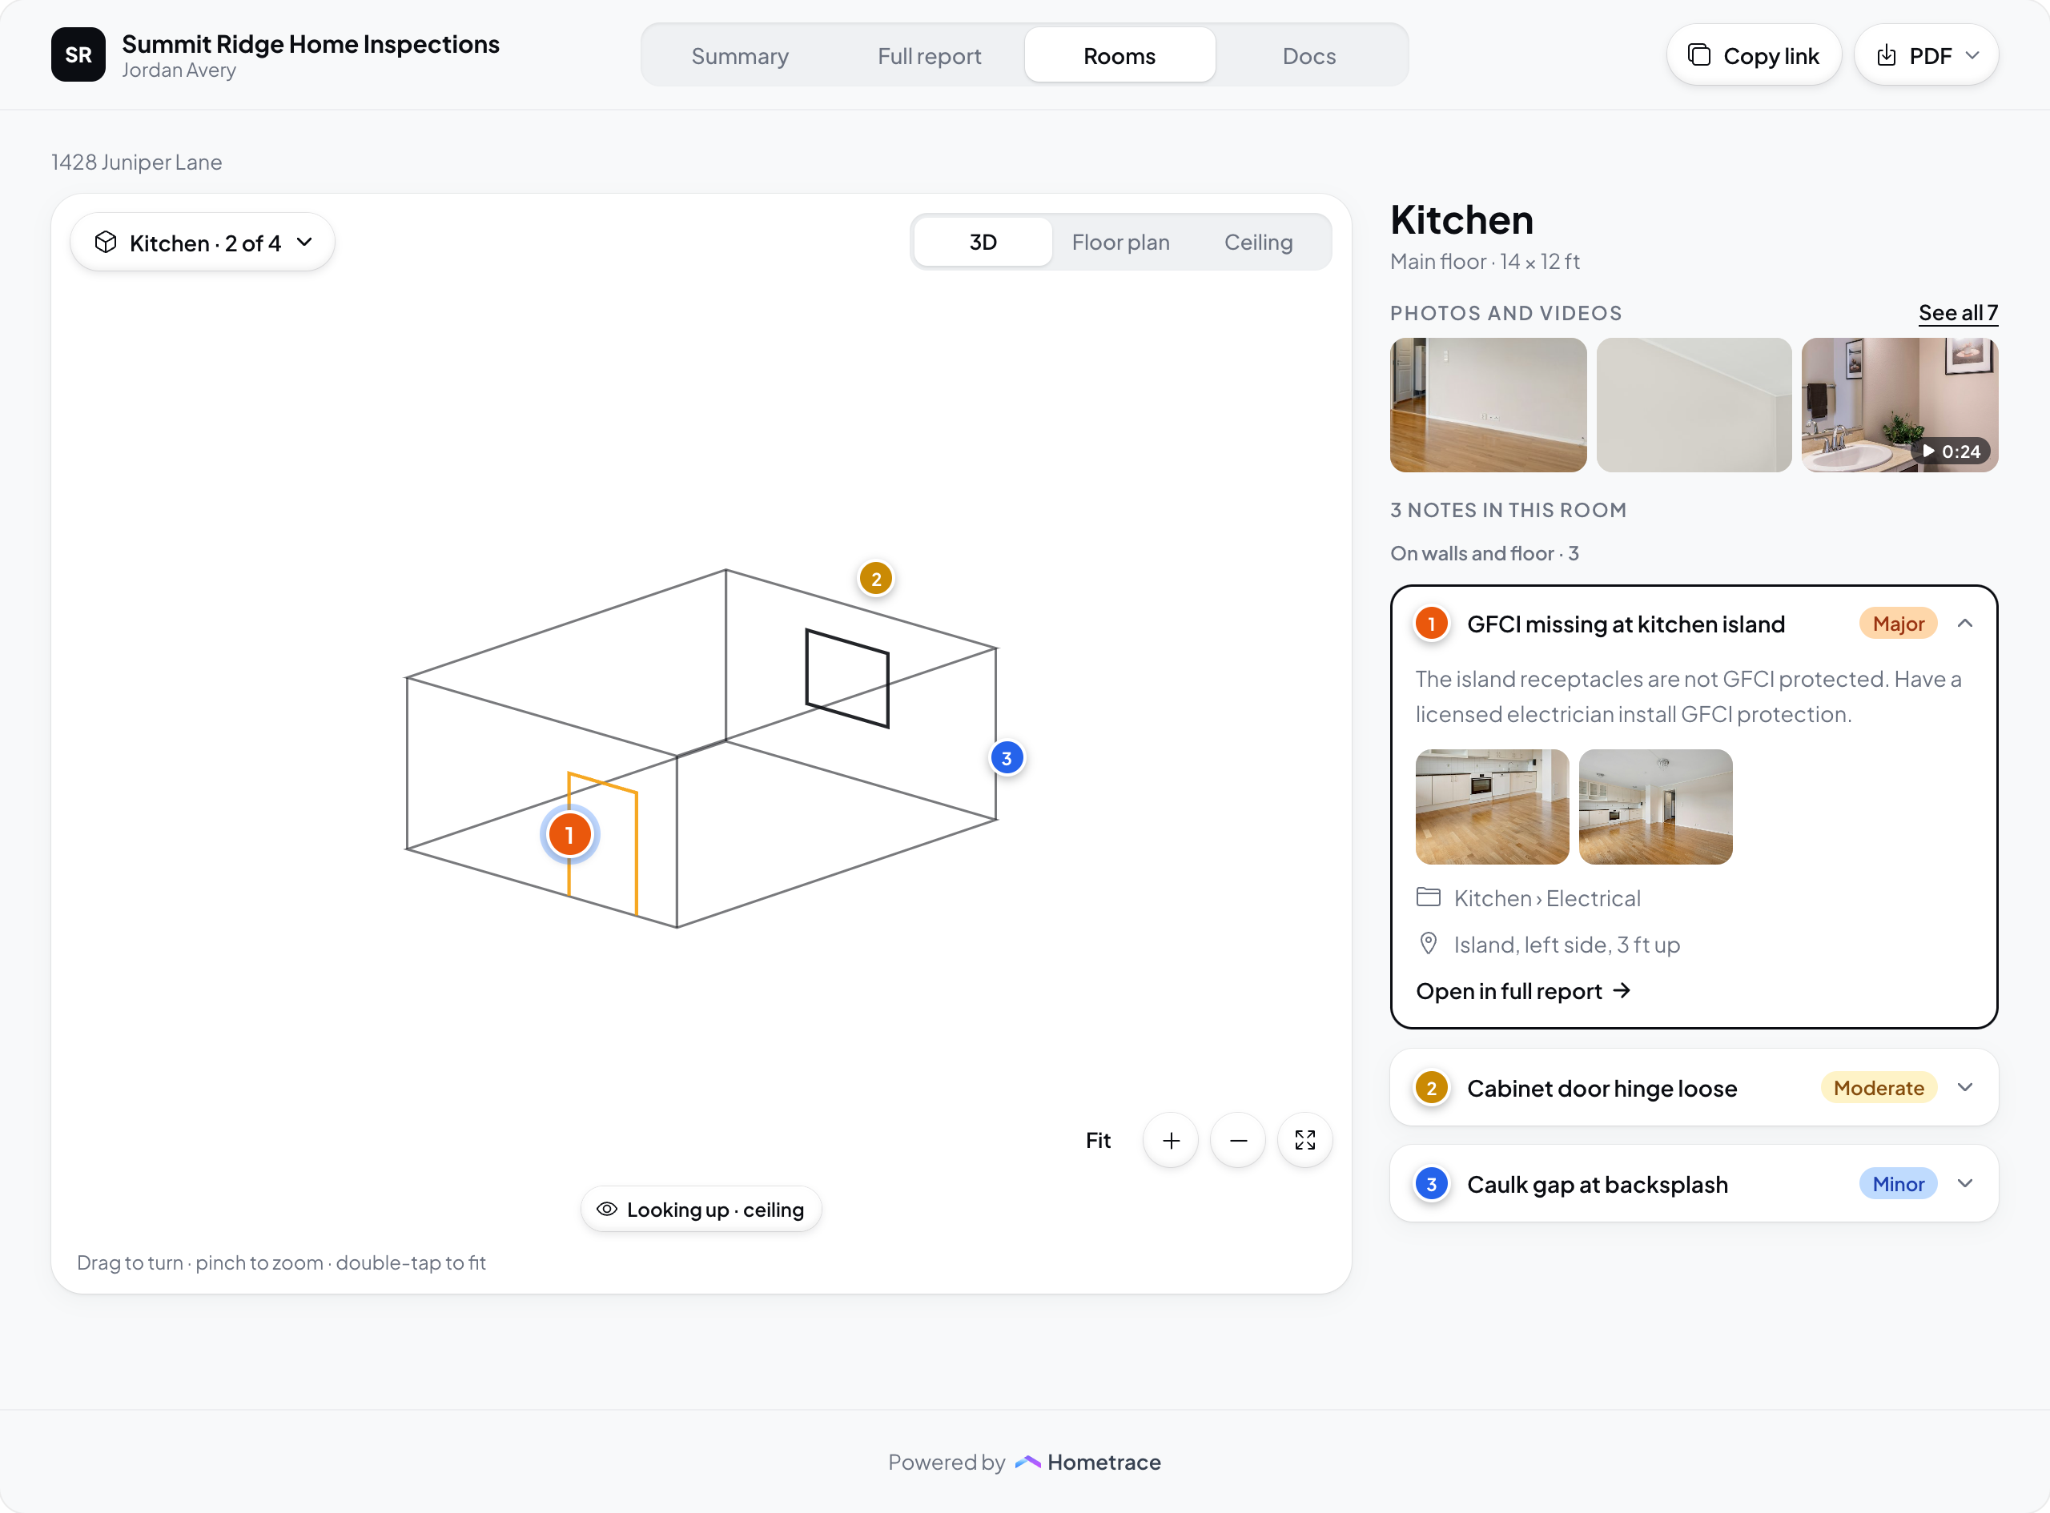
Task: Click the Minor severity badge
Action: pyautogui.click(x=1898, y=1183)
